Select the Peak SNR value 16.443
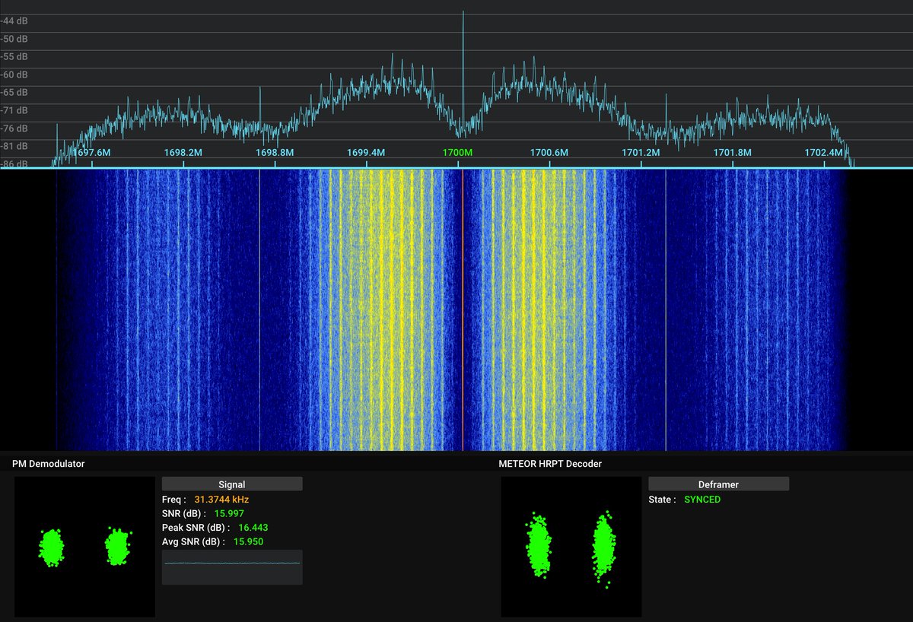The image size is (913, 622). pyautogui.click(x=253, y=527)
